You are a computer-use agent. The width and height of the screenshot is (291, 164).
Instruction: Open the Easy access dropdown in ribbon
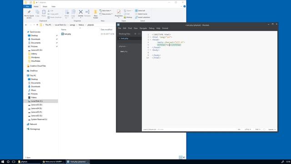coord(106,14)
